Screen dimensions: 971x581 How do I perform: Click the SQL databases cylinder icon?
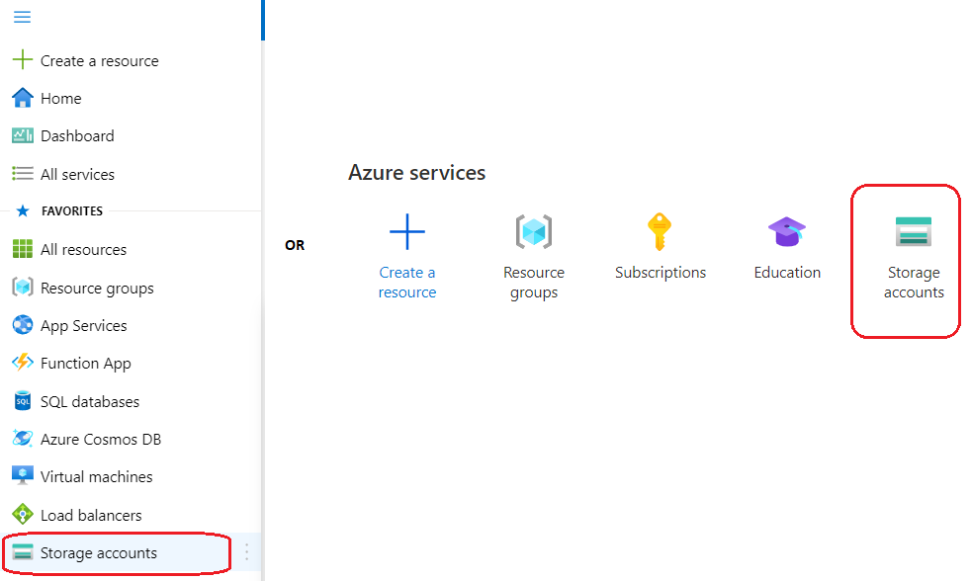coord(23,401)
